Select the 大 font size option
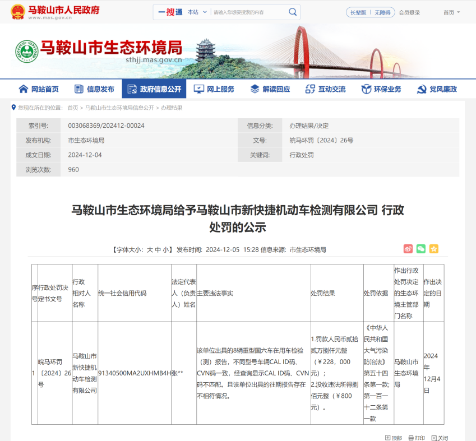The width and height of the screenshot is (476, 441). 150,250
